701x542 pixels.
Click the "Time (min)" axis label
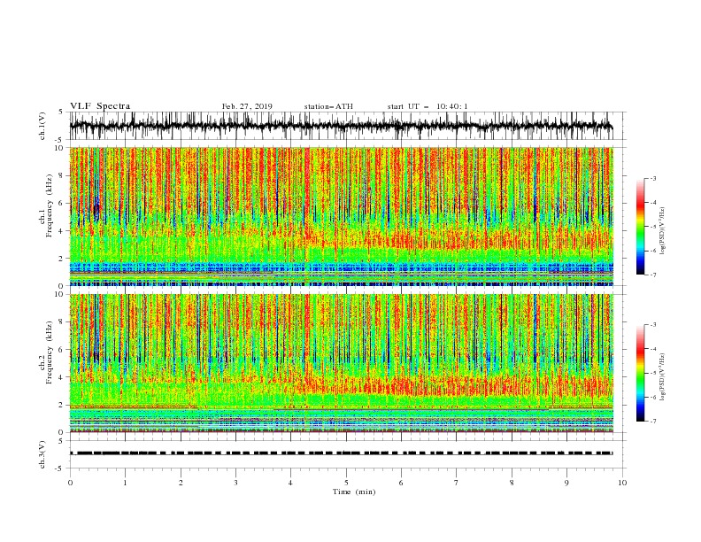[354, 492]
